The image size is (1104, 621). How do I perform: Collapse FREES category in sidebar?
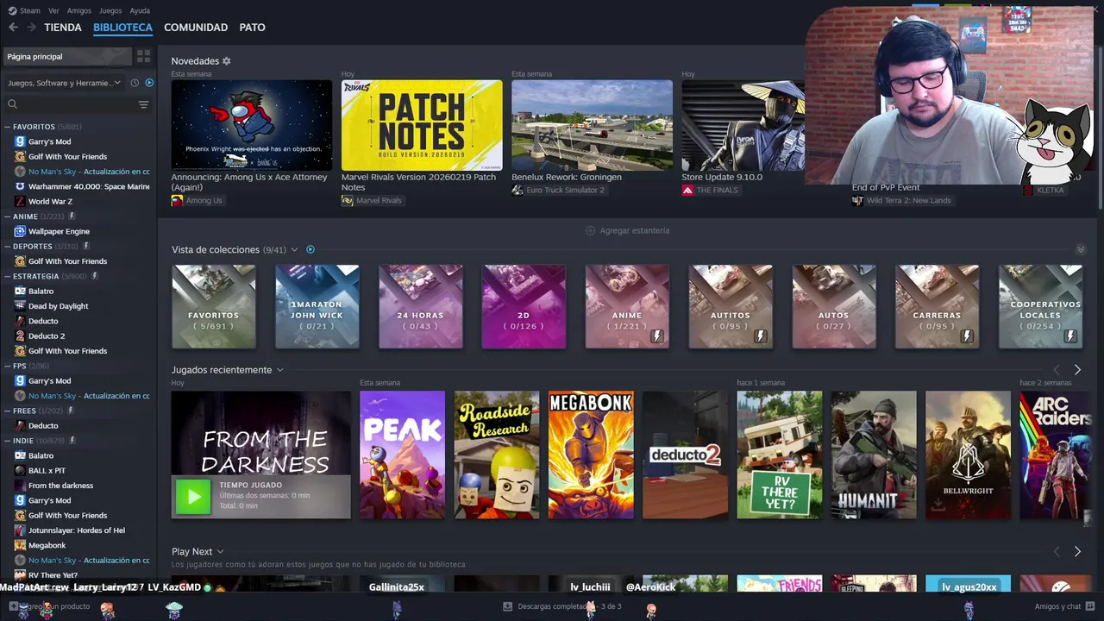pyautogui.click(x=8, y=411)
